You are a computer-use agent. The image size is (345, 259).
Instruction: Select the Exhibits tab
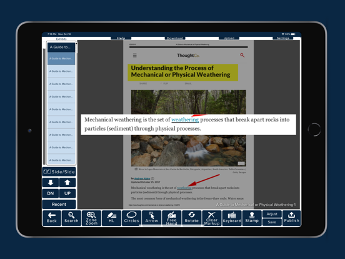point(61,39)
